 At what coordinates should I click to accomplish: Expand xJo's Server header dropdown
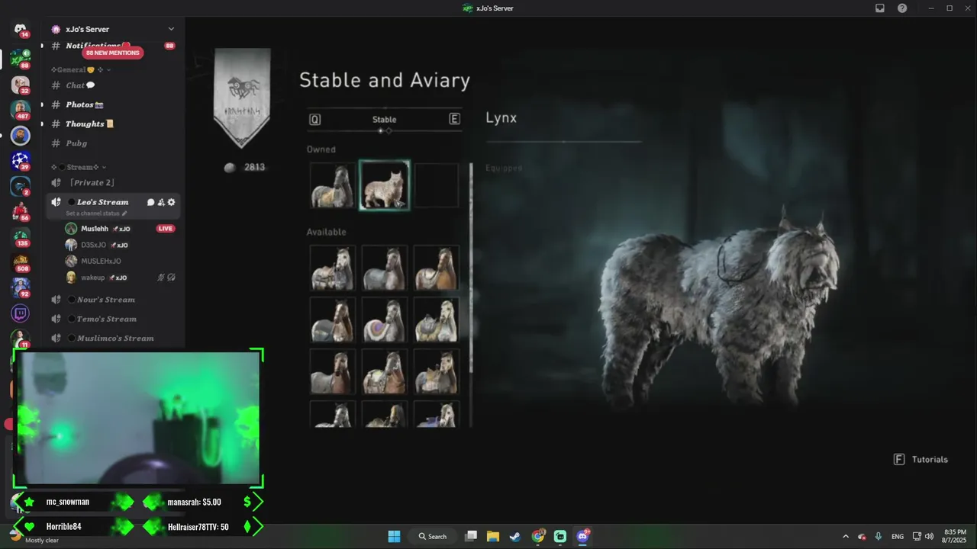click(x=171, y=29)
